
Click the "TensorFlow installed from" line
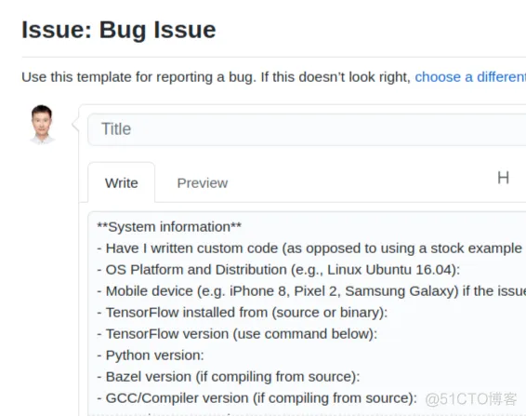coord(243,313)
